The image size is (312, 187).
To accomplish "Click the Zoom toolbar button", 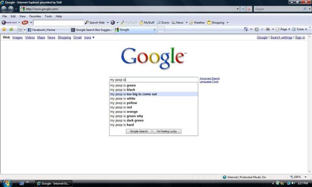I will coord(163,22).
